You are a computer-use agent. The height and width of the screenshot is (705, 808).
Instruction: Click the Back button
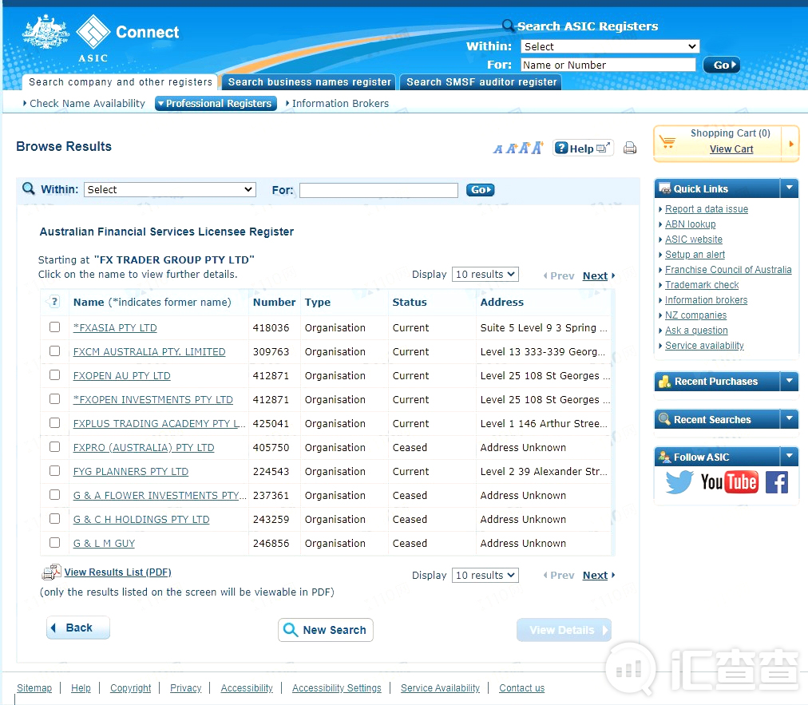click(x=78, y=628)
